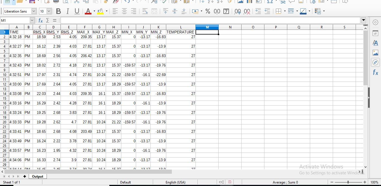Open the Navigator sidebar deck
Viewport: 381px width, 186px height.
375,62
